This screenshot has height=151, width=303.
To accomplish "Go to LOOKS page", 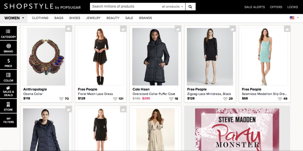I will (x=293, y=7).
